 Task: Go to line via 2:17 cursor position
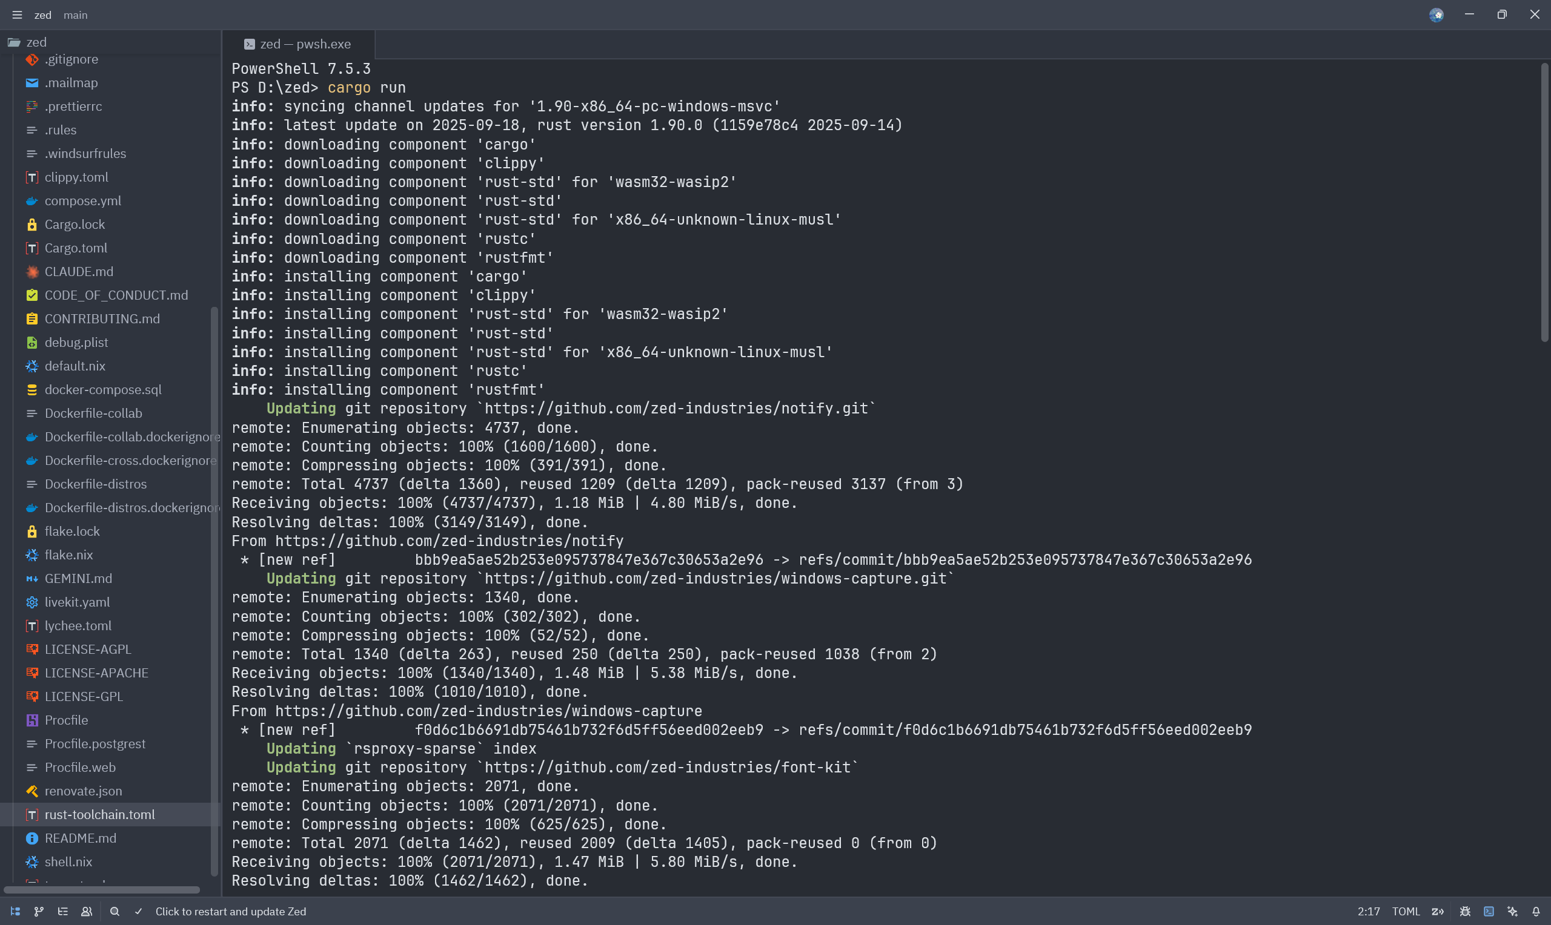pyautogui.click(x=1368, y=911)
